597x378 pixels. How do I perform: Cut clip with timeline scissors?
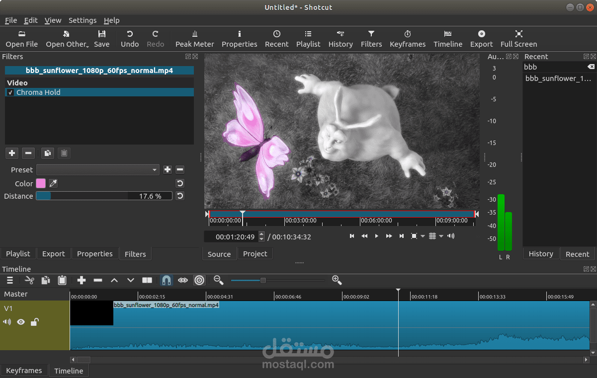pos(29,280)
